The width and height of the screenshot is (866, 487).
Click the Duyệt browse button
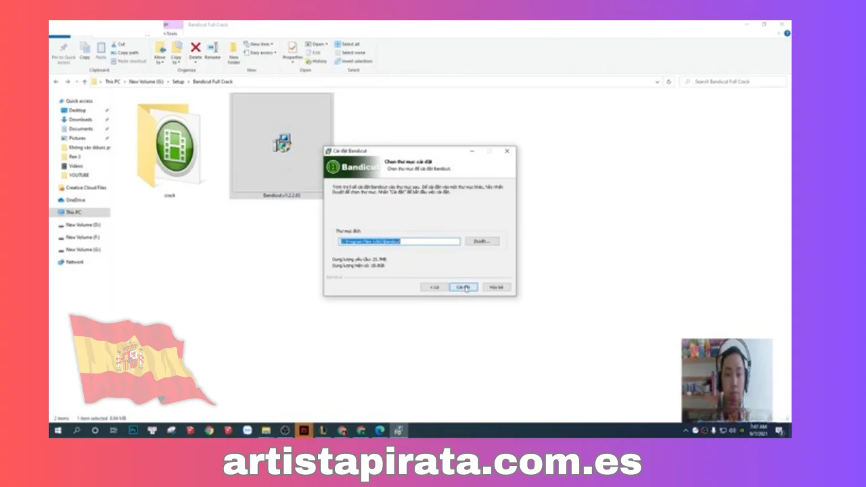(x=482, y=241)
